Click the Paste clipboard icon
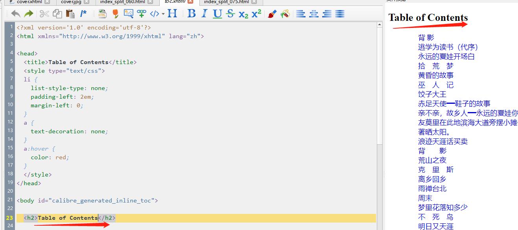Viewport: 518px width, 230px height. click(x=70, y=14)
